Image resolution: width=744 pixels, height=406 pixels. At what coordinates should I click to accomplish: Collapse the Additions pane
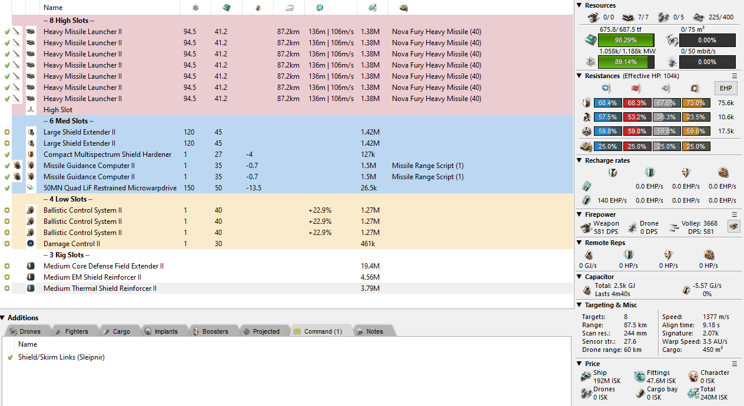coord(4,318)
